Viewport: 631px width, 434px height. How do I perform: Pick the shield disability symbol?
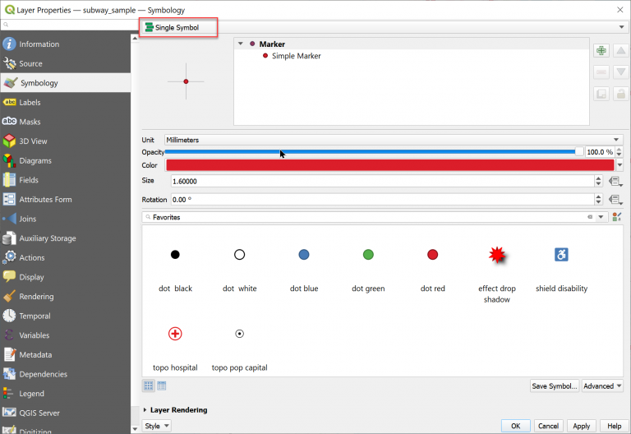point(561,256)
